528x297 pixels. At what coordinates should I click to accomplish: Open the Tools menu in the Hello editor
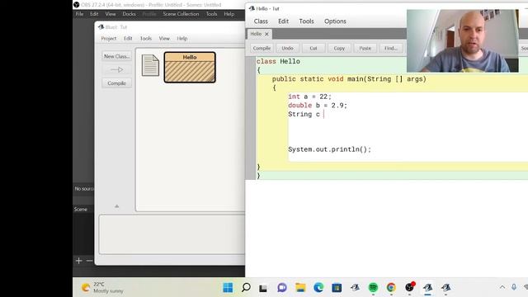click(x=306, y=21)
